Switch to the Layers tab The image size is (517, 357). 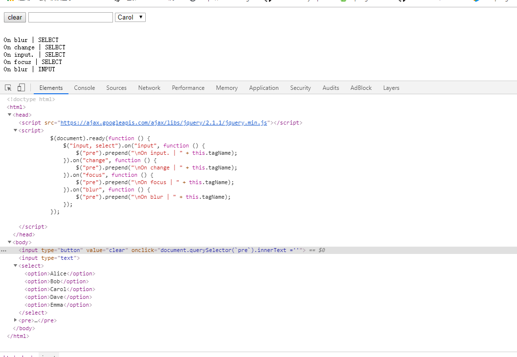coord(391,88)
